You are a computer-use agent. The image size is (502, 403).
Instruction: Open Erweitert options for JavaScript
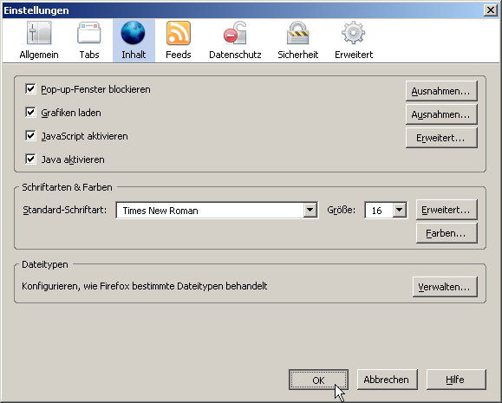point(441,138)
